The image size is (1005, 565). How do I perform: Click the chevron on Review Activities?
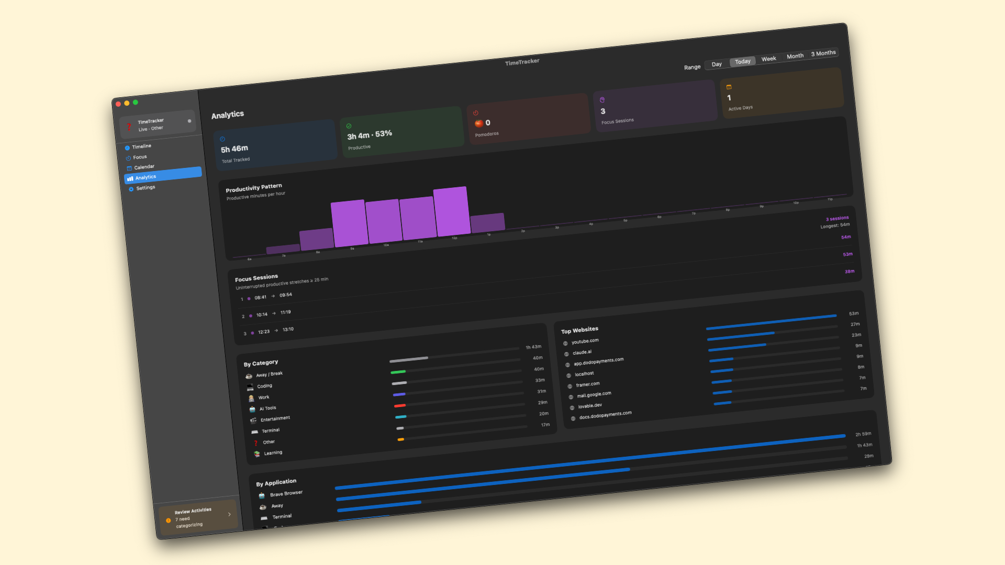pos(229,514)
